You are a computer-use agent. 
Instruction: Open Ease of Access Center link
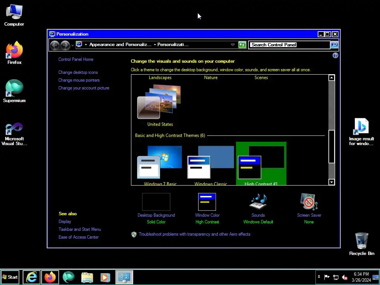tap(79, 237)
